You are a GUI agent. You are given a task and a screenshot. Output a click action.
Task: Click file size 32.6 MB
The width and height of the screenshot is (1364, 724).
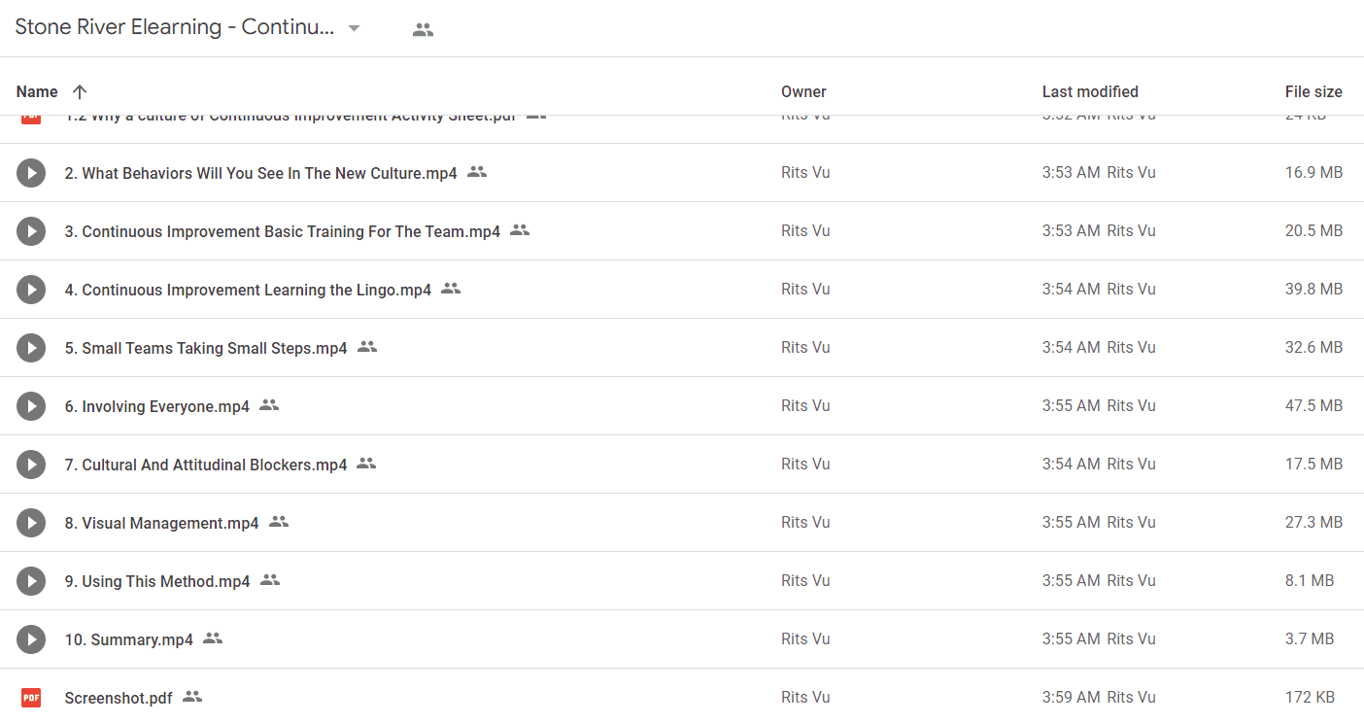tap(1313, 348)
